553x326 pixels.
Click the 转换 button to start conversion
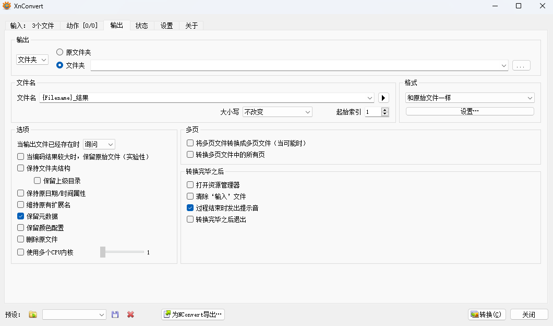(487, 315)
